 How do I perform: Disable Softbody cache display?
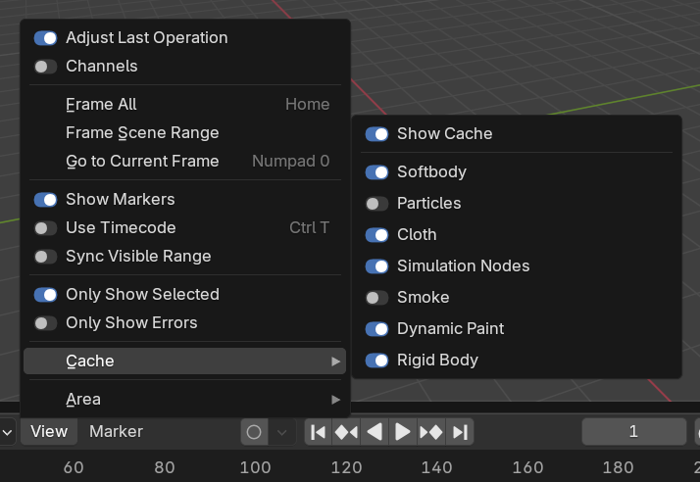376,172
